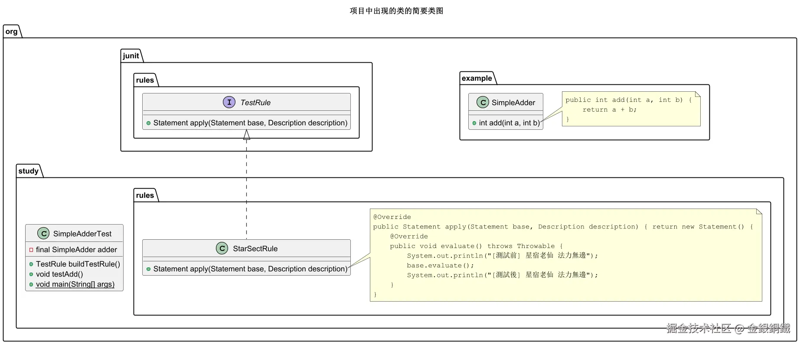800x344 pixels.
Task: Click the green dot before void main
Action: point(31,284)
